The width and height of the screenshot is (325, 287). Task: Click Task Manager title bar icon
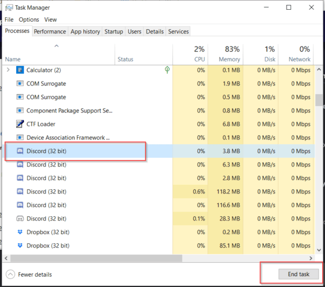pos(9,7)
